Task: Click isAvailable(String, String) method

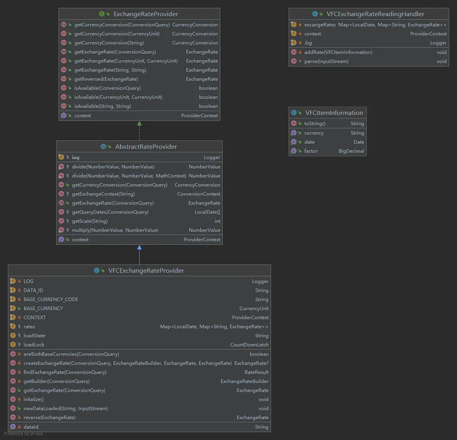Action: pos(139,106)
